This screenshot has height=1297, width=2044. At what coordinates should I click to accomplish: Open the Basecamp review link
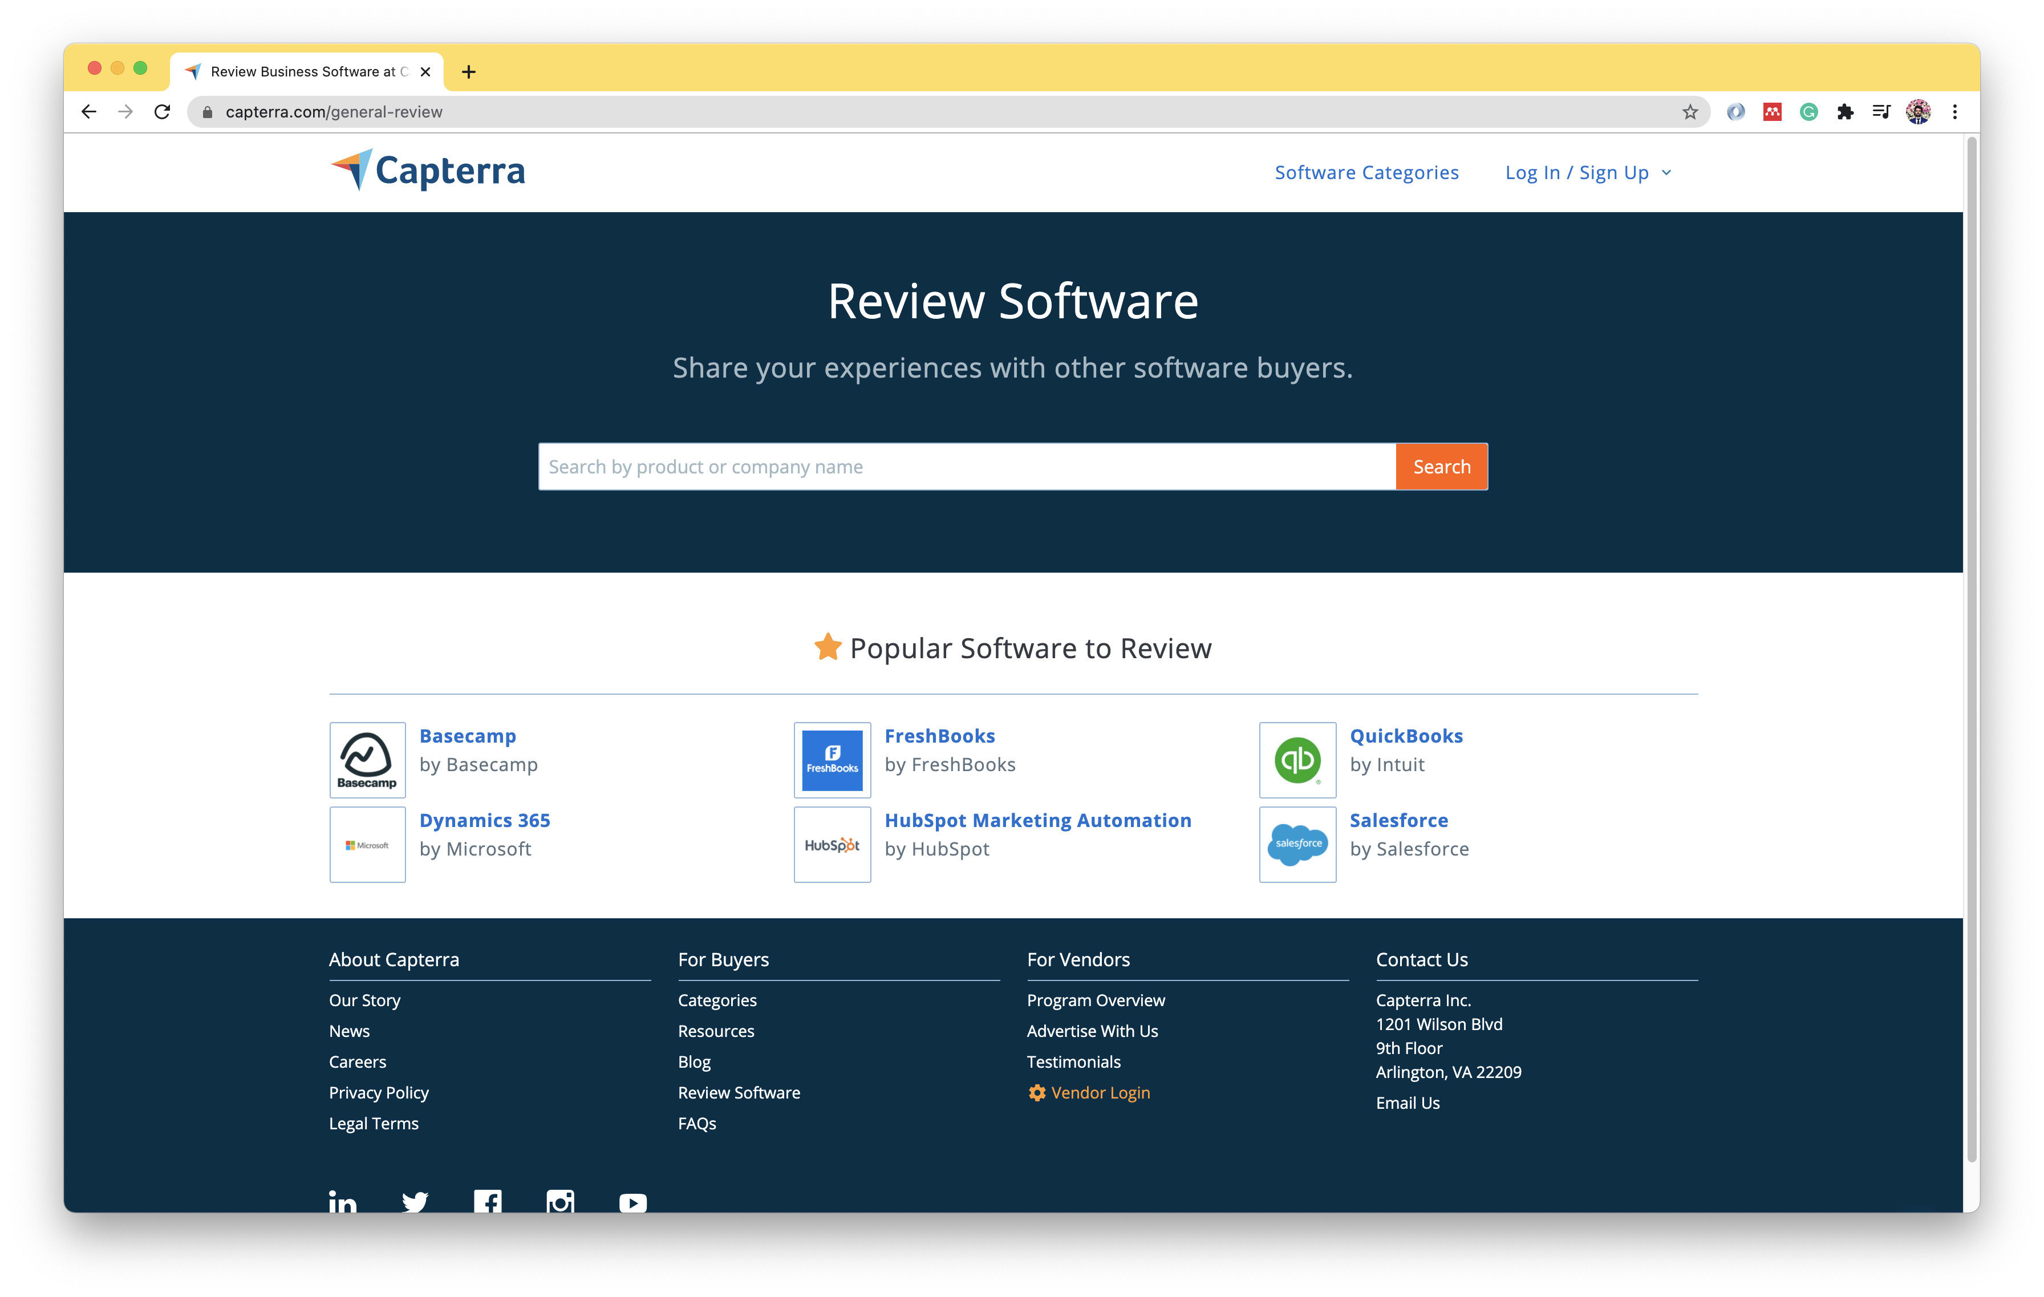[x=468, y=736]
